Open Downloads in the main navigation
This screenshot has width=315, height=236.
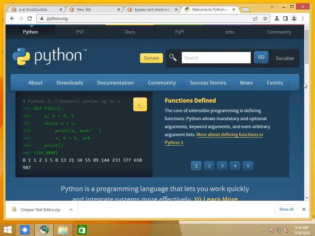click(70, 83)
